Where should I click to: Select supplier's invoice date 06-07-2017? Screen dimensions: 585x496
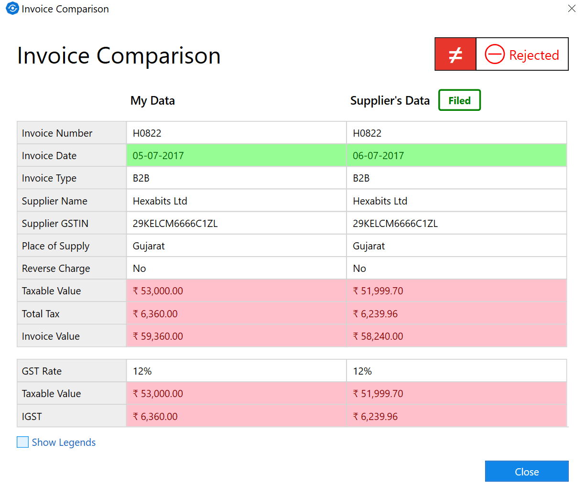tap(378, 156)
